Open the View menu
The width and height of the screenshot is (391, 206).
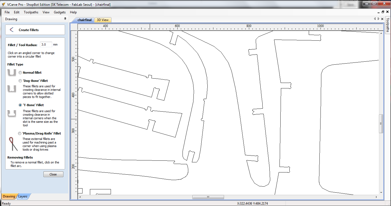(x=46, y=12)
